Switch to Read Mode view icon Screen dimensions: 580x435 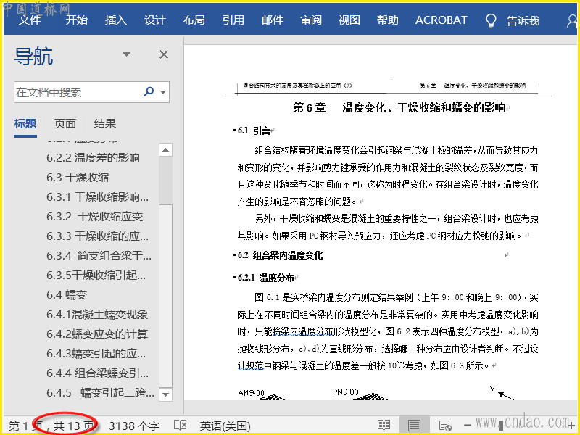pyautogui.click(x=384, y=426)
